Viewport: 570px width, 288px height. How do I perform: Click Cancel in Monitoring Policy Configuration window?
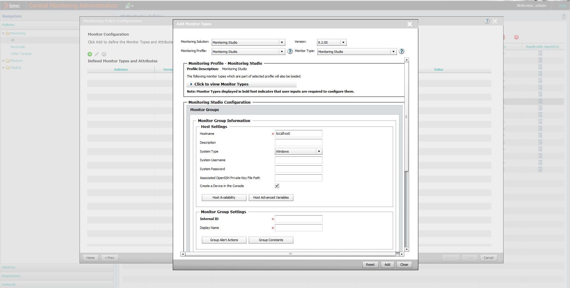coord(488,258)
